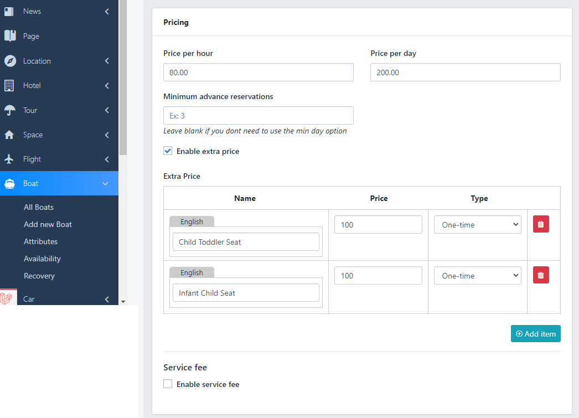Screen dimensions: 579x418
Task: Delete the Child Toddler Seat row
Action: coord(541,224)
